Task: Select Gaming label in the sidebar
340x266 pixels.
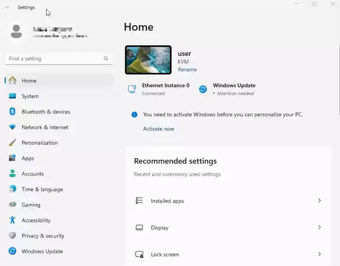Action: point(31,205)
